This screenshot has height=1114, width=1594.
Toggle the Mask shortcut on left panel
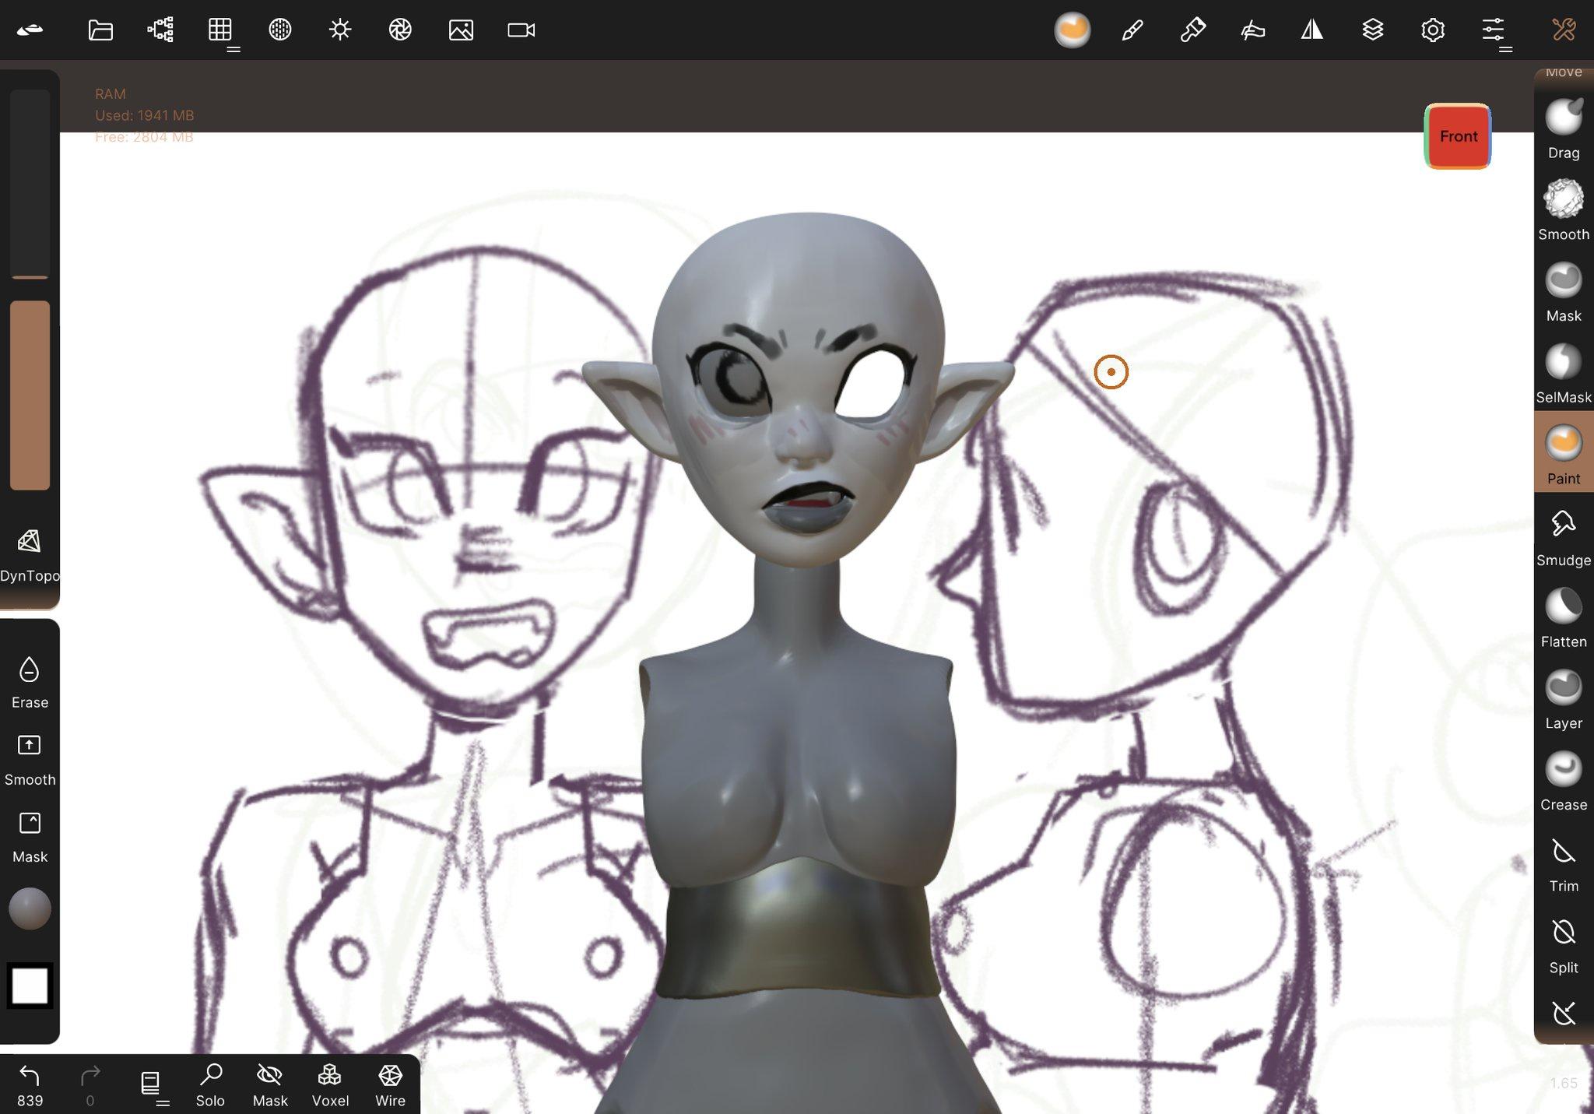click(30, 837)
